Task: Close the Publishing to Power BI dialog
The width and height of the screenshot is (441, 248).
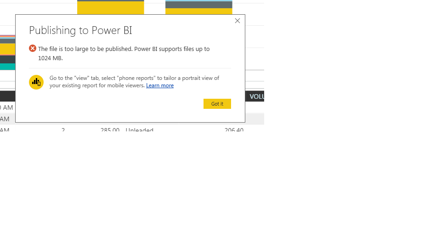Action: 237,21
